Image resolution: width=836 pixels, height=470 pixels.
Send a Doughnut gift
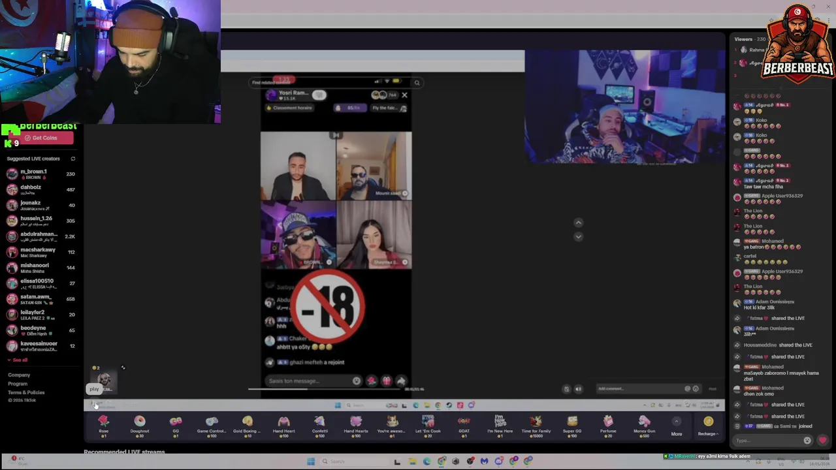(139, 426)
